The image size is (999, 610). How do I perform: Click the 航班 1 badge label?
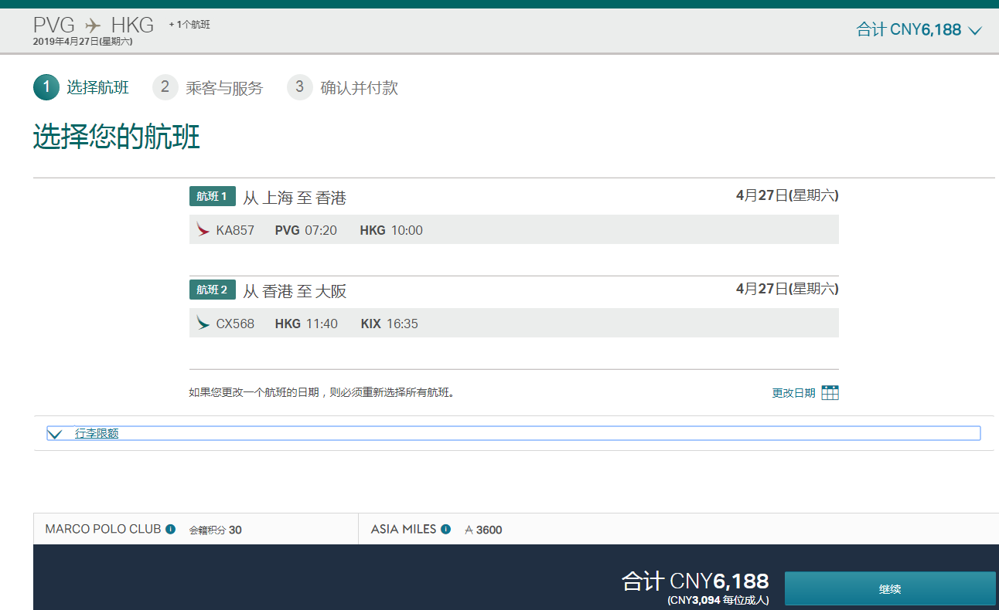coord(212,197)
